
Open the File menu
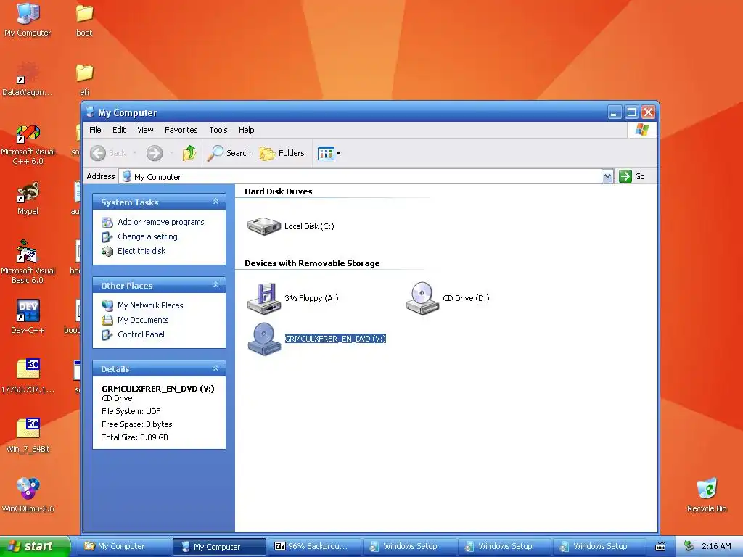95,130
